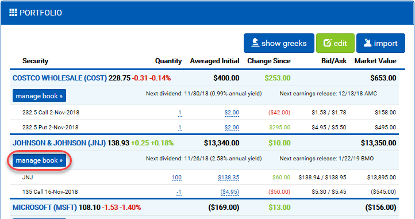Open the COSTCO WHOLESALE (COST) link
Screen dimensions: 415x219
60,78
